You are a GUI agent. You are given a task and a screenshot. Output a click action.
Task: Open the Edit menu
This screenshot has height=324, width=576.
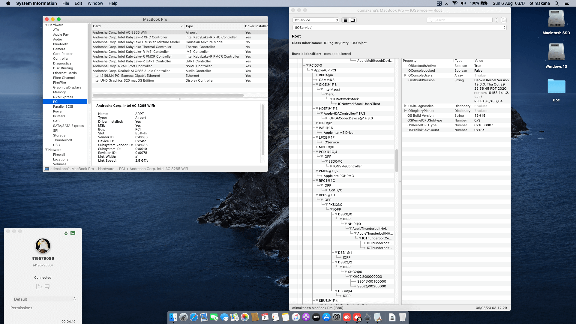[x=78, y=3]
